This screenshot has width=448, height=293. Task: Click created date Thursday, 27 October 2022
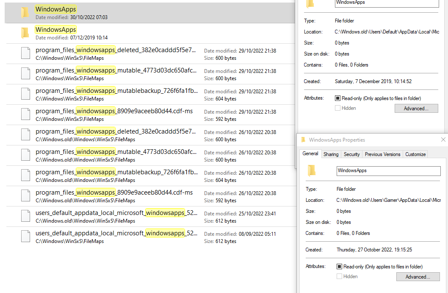[x=374, y=249]
